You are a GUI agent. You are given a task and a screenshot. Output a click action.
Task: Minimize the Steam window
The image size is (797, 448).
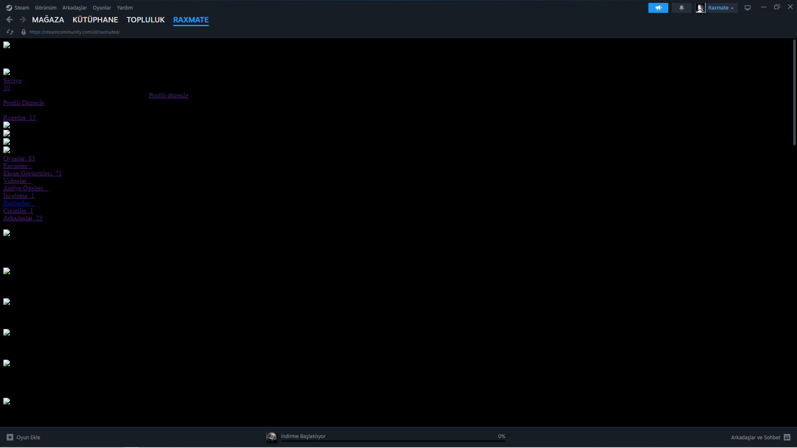[x=763, y=7]
